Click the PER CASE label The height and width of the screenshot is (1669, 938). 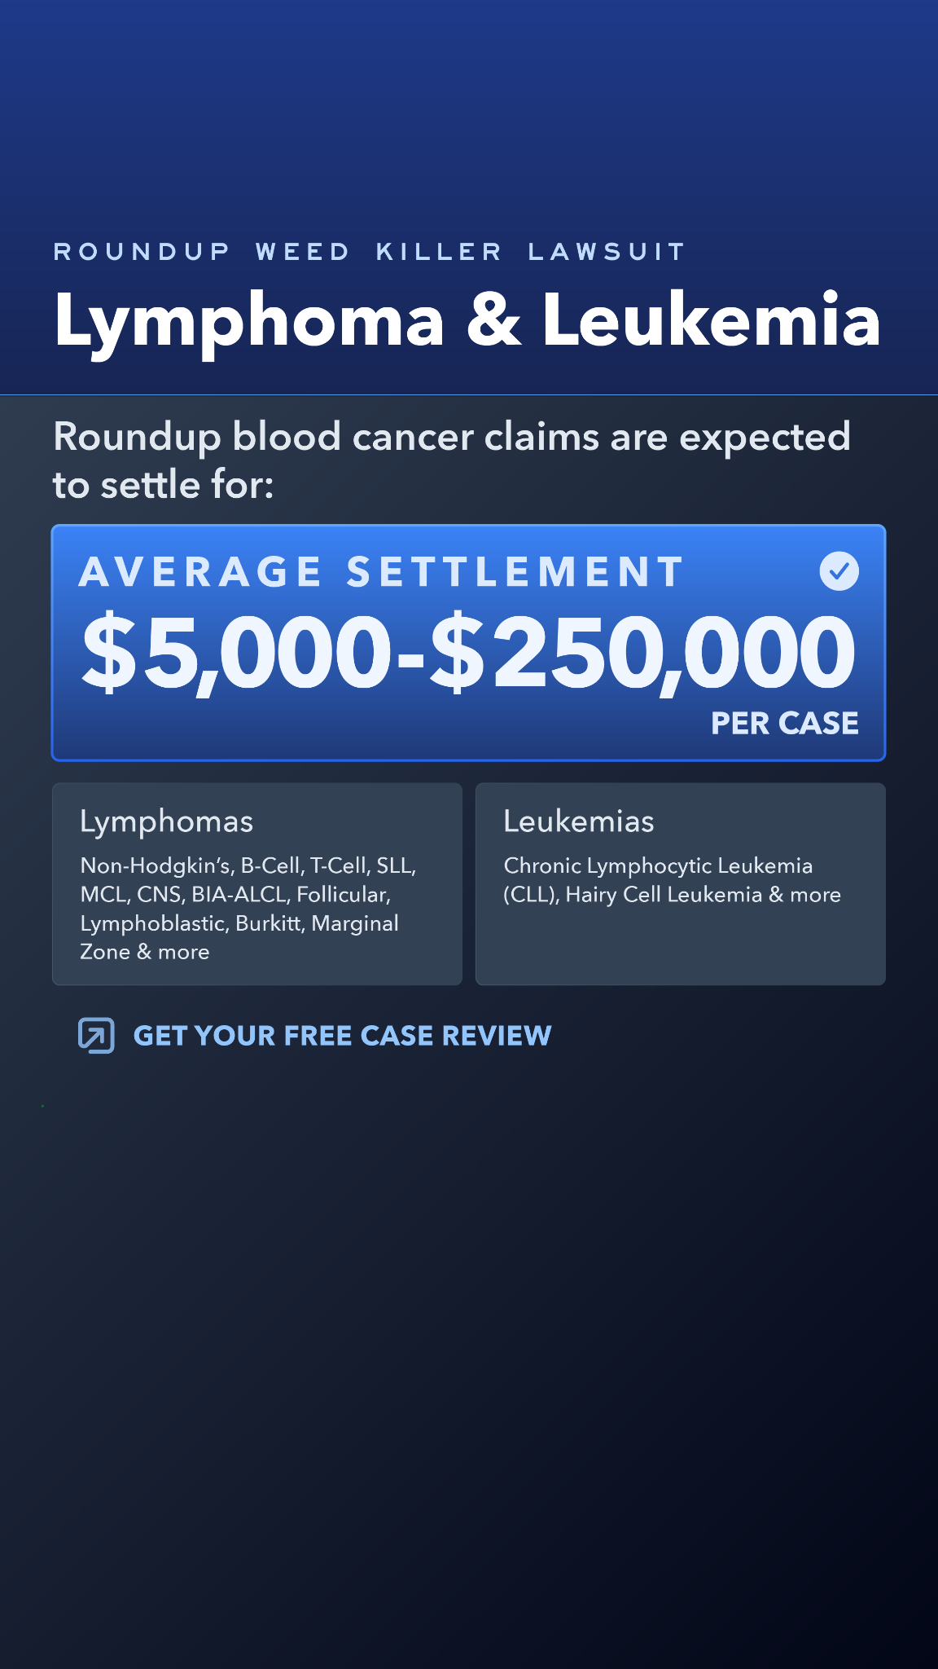point(785,724)
